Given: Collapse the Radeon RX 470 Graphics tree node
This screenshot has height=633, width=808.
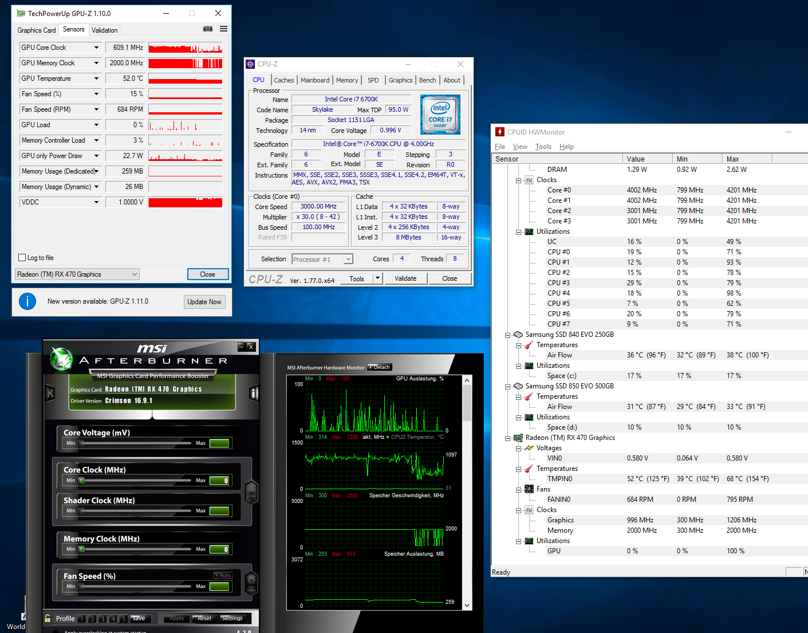Looking at the screenshot, I should coord(507,438).
